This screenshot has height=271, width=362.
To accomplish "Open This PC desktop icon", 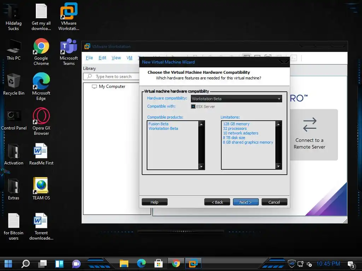I will (14, 50).
